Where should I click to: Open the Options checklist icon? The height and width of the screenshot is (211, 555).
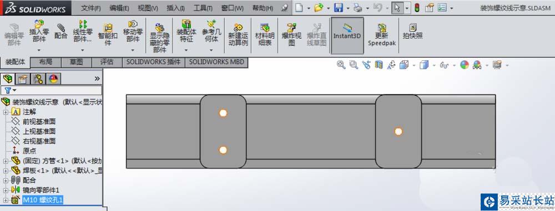pos(442,8)
